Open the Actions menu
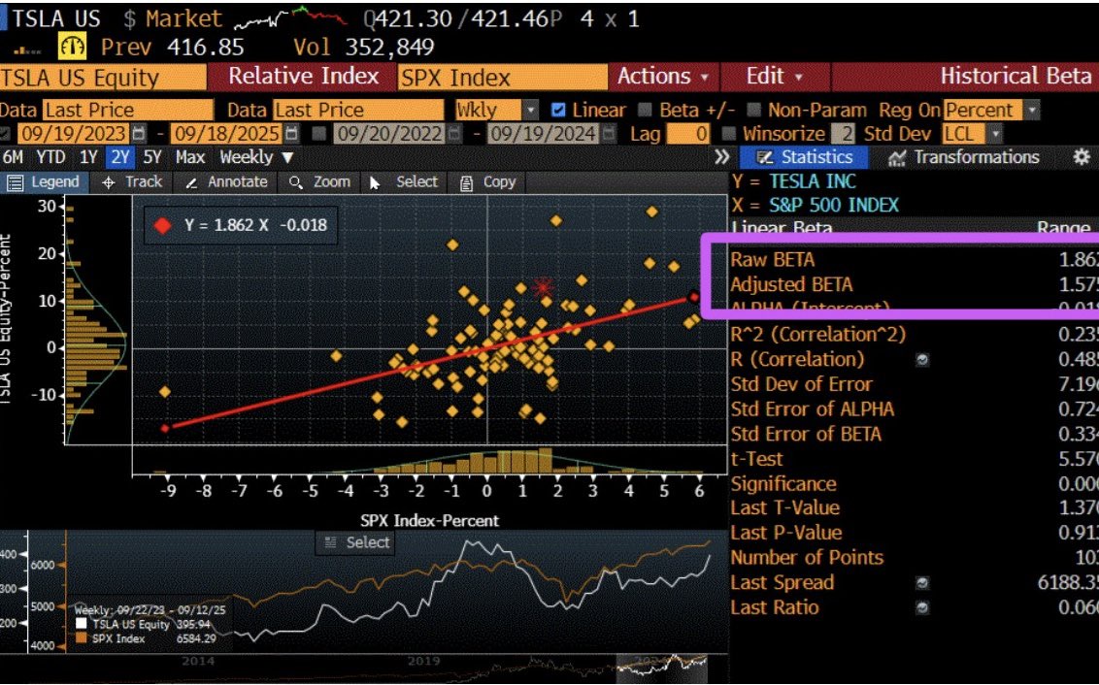Screen dimensions: 1099x685 pos(663,77)
